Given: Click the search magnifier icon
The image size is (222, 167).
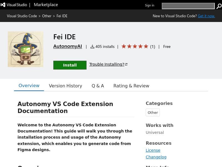Looking at the screenshot, I should click(x=219, y=6).
